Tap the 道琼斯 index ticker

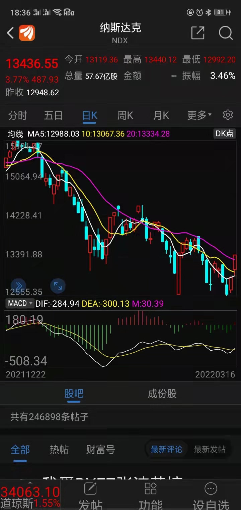30,497
